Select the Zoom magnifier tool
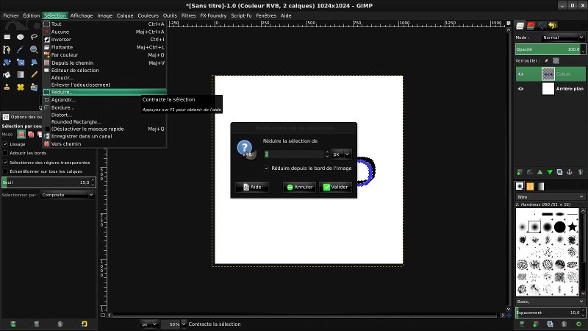The width and height of the screenshot is (588, 331). click(34, 49)
